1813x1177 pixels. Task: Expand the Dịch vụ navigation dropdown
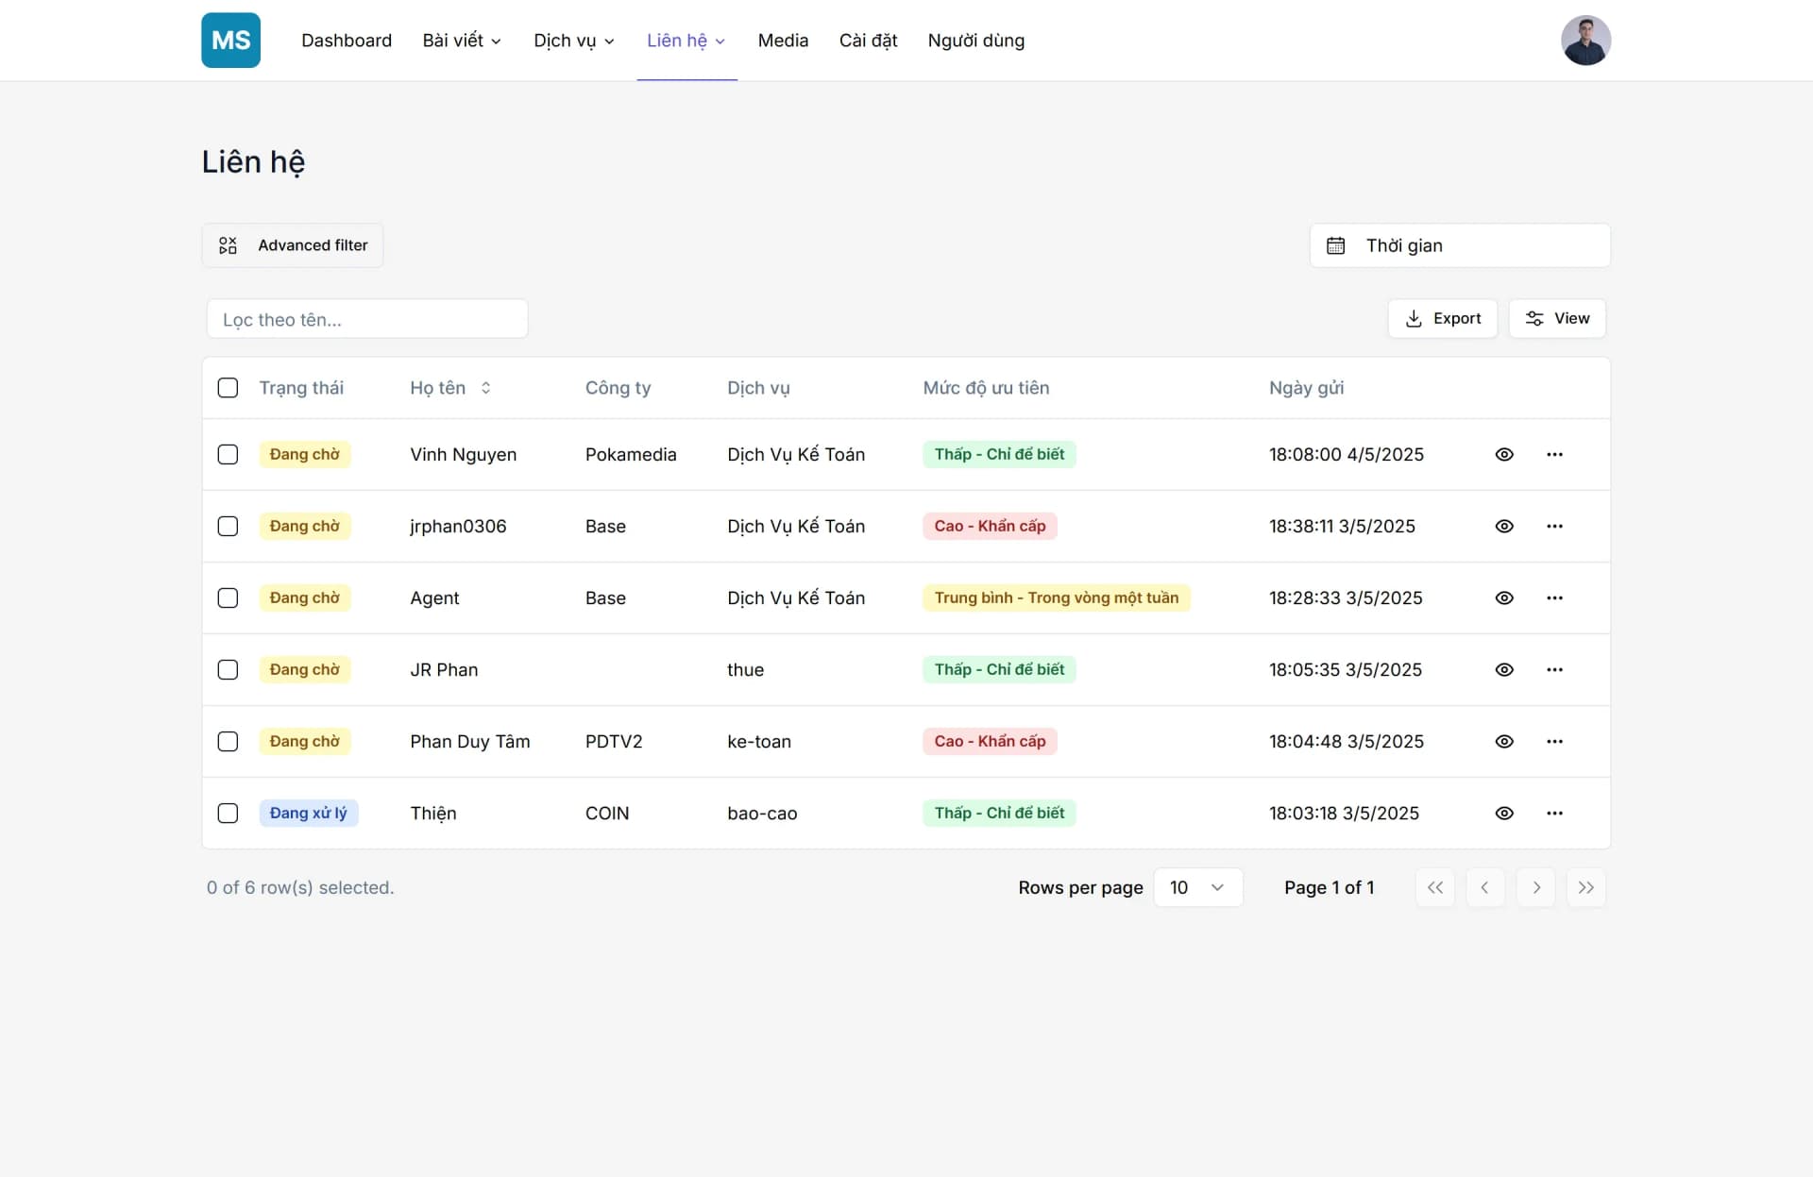point(573,41)
